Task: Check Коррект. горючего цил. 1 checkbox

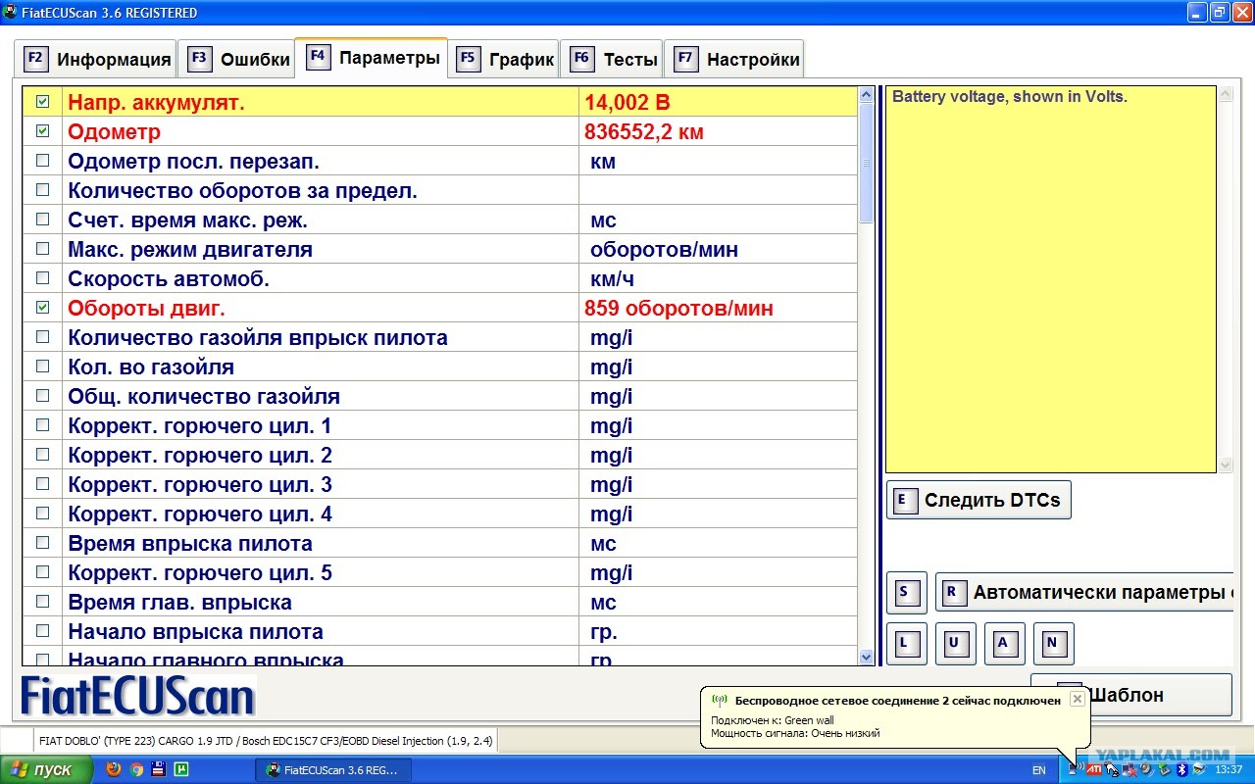Action: click(42, 425)
